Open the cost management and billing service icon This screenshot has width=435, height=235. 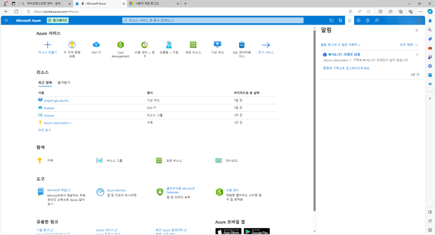[x=145, y=44]
